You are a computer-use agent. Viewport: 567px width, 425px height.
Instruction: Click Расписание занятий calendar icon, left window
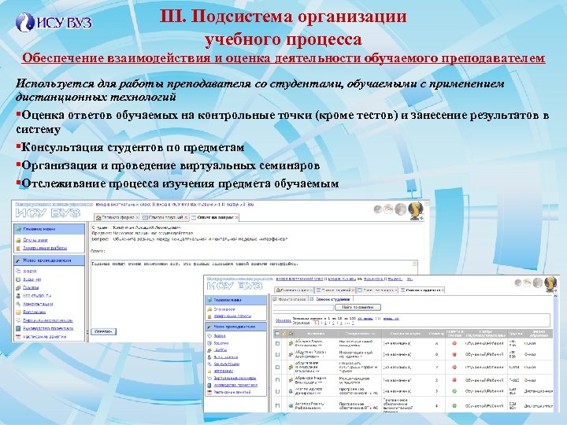point(18,337)
